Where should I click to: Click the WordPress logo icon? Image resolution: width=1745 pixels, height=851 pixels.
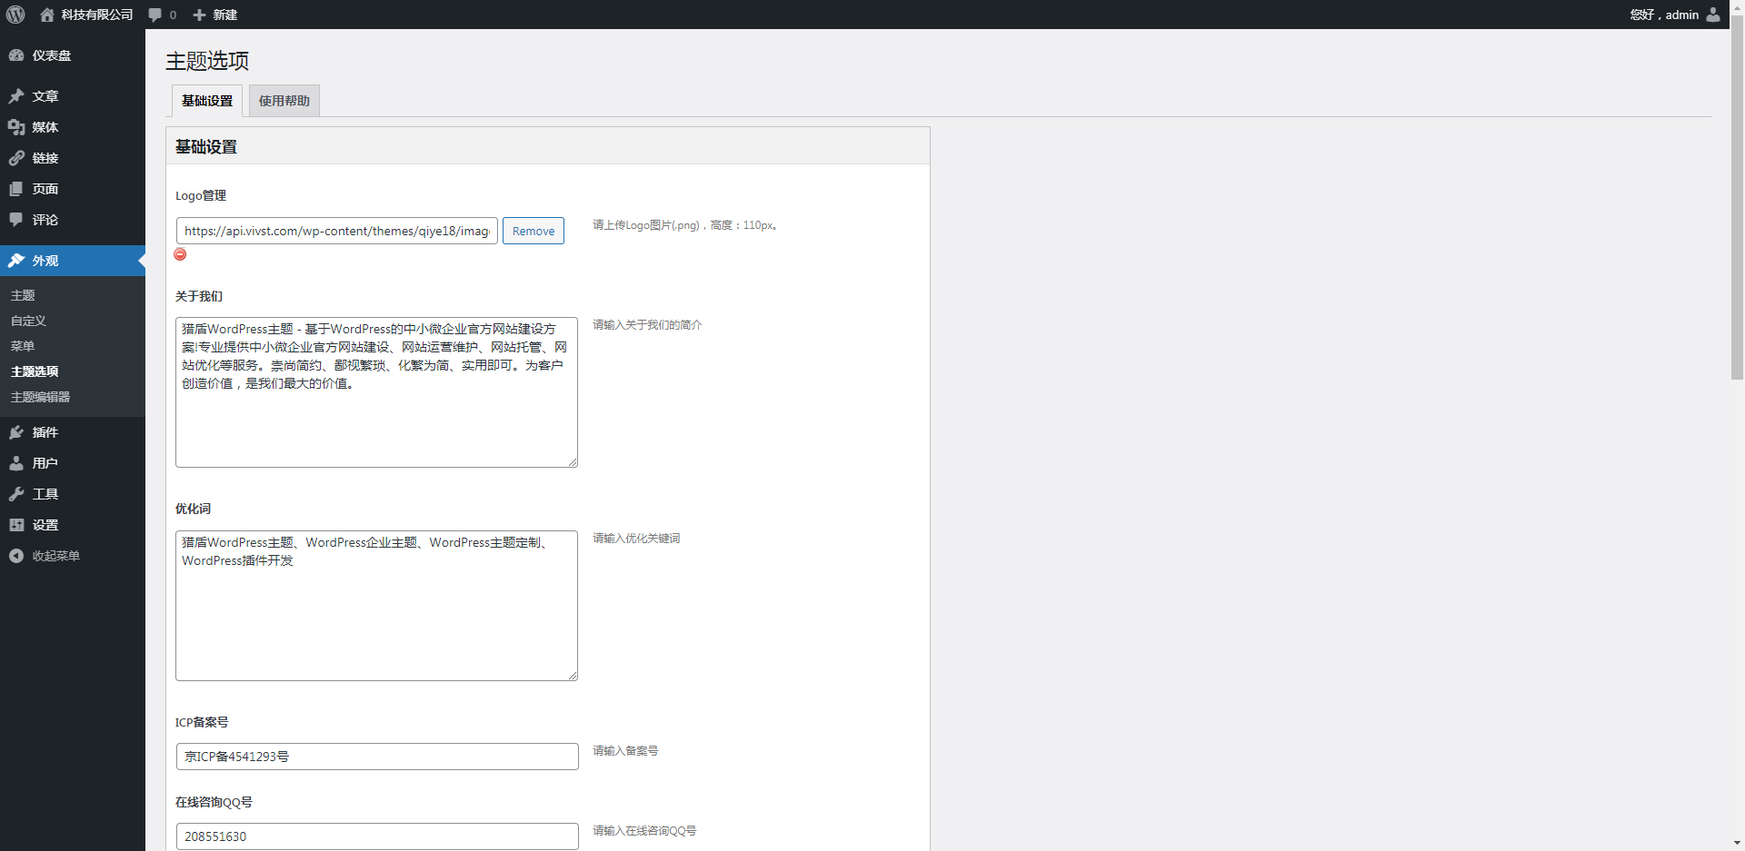15,15
